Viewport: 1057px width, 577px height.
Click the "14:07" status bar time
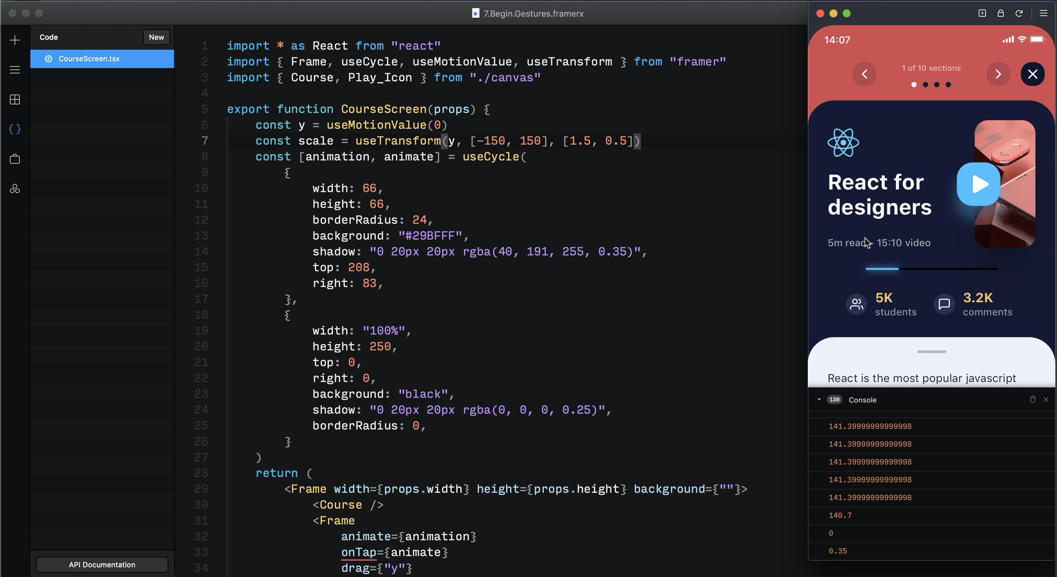pos(837,40)
